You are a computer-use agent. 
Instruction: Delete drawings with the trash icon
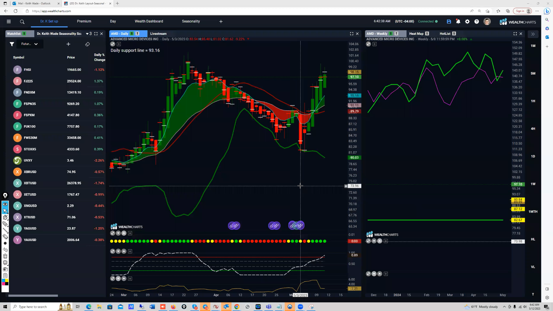pyautogui.click(x=5, y=256)
